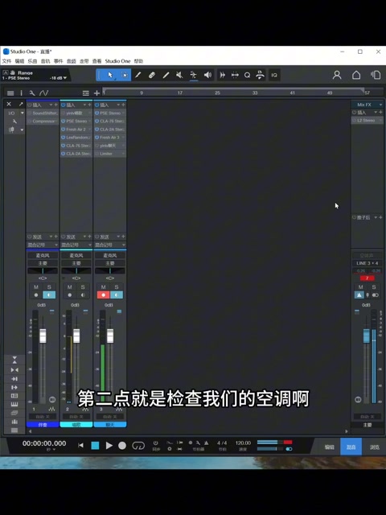
Task: Mute the main output channel
Action: tap(360, 287)
